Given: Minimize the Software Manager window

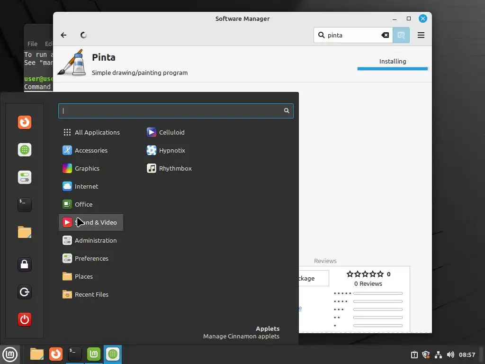Looking at the screenshot, I should tap(395, 19).
